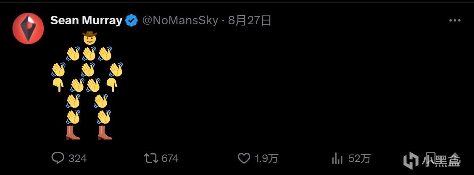474x175 pixels.
Task: Click the 324 reply count
Action: pos(78,158)
